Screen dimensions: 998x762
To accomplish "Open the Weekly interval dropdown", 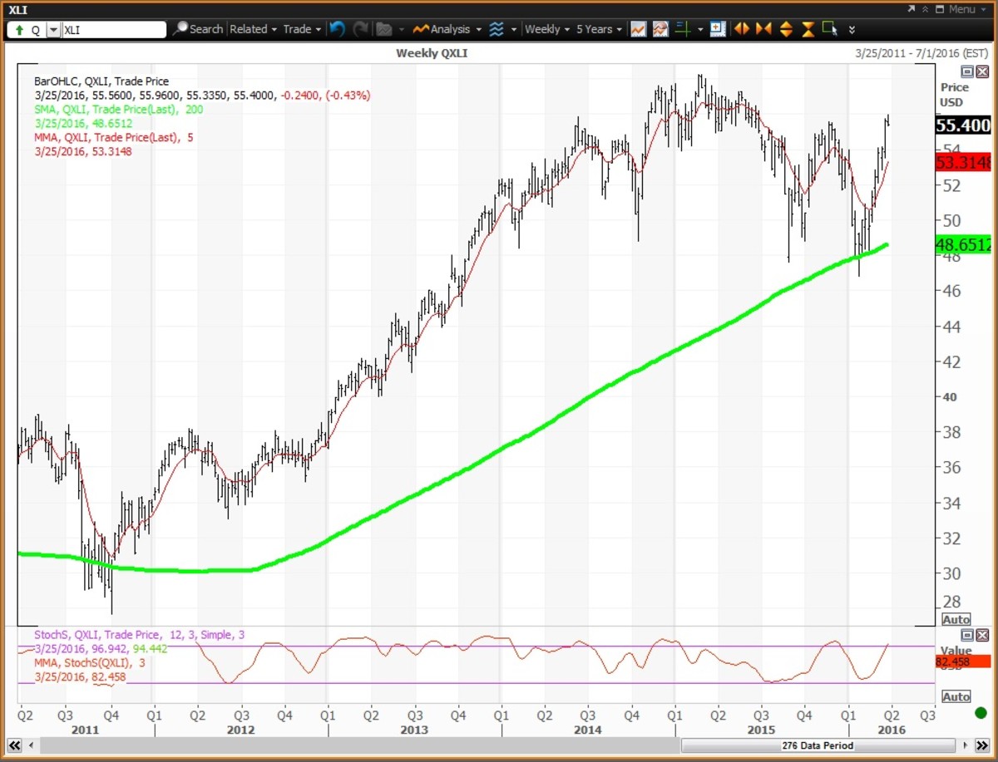I will [x=547, y=29].
